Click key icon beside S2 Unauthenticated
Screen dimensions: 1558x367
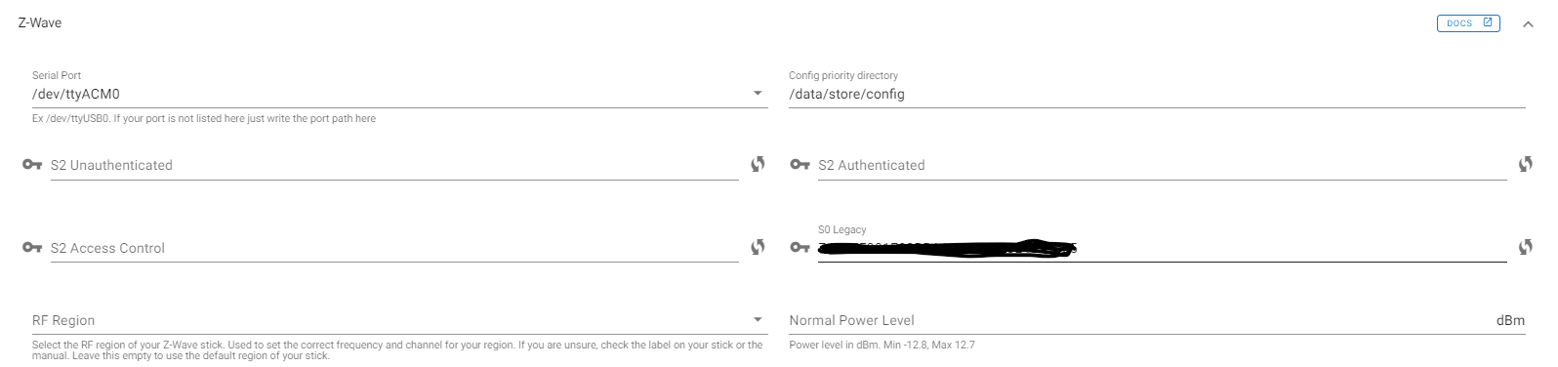pos(32,165)
